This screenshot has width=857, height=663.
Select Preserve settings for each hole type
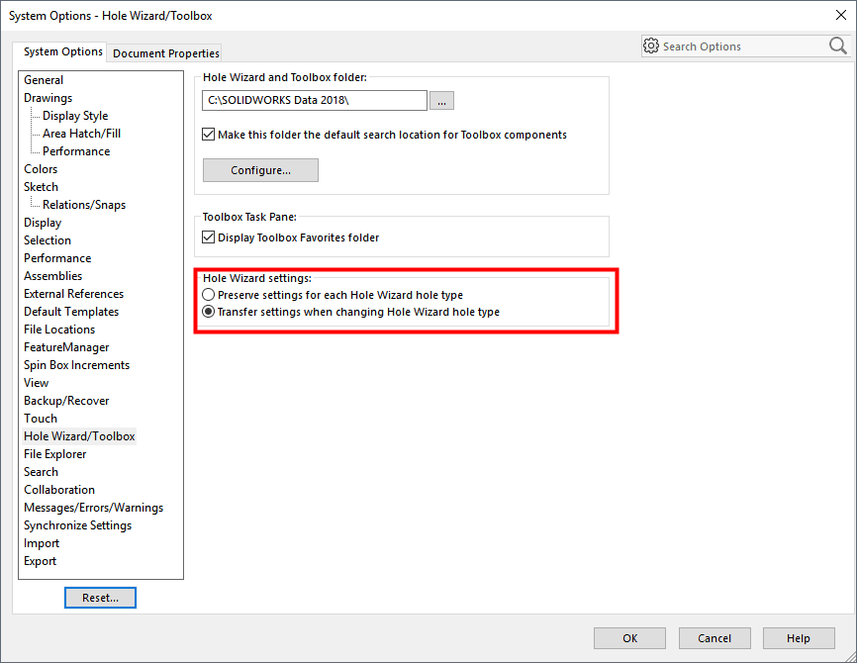click(208, 295)
